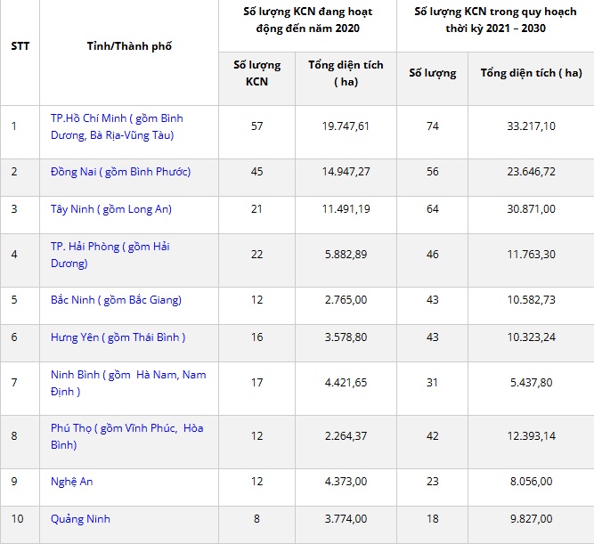Select the value 2.765,00
Viewport: 594px width, 544px height.
coord(346,300)
